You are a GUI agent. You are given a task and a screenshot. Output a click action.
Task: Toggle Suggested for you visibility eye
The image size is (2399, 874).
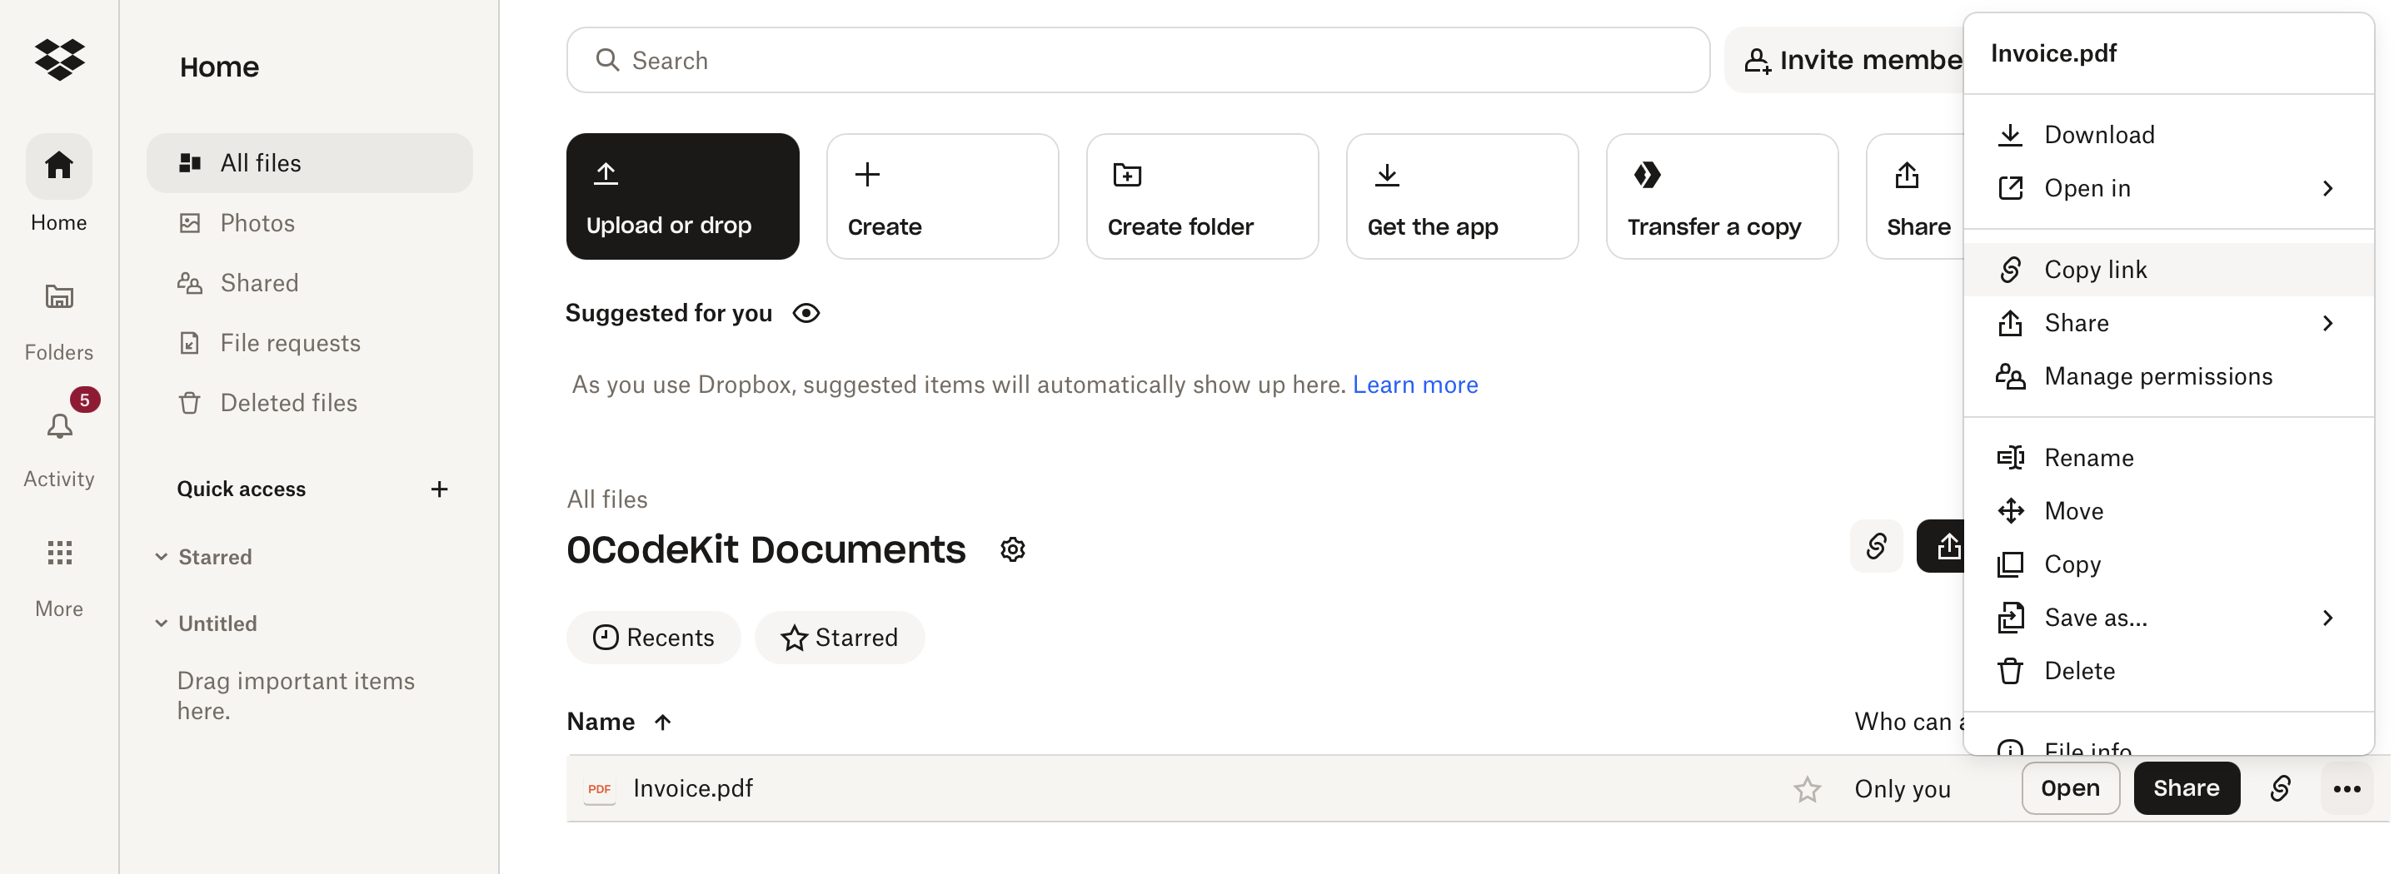pos(805,314)
